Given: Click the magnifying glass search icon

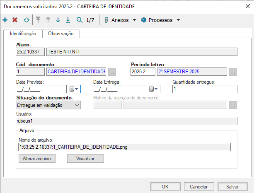Looking at the screenshot, I should 80,20.
